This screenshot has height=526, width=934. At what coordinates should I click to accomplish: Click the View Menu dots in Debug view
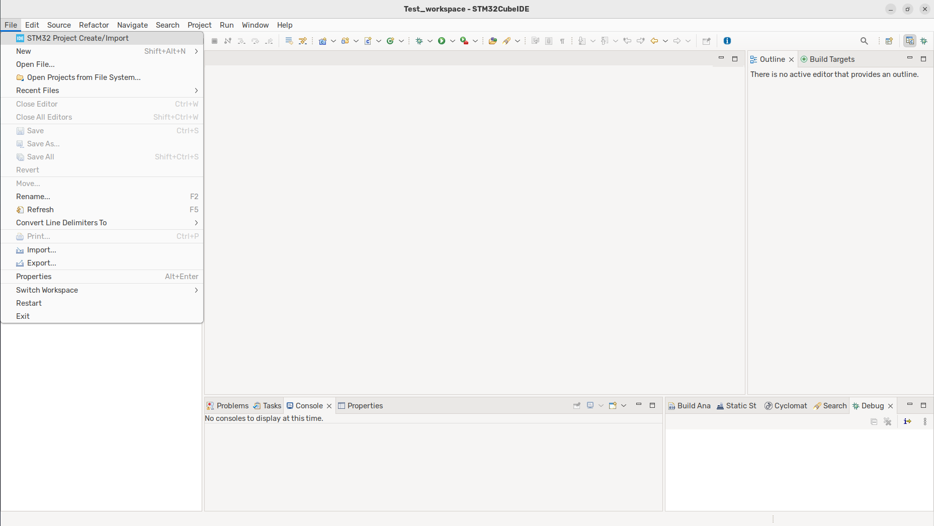click(x=925, y=422)
